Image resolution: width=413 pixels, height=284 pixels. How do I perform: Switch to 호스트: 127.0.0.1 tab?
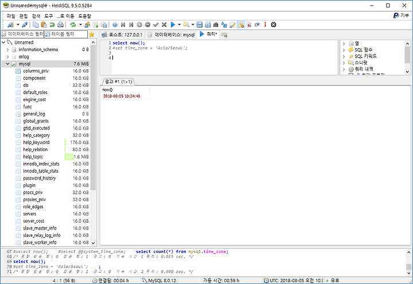(122, 35)
